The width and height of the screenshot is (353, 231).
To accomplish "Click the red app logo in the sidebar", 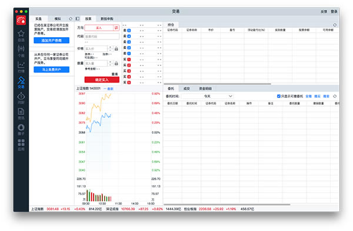I will pos(21,20).
